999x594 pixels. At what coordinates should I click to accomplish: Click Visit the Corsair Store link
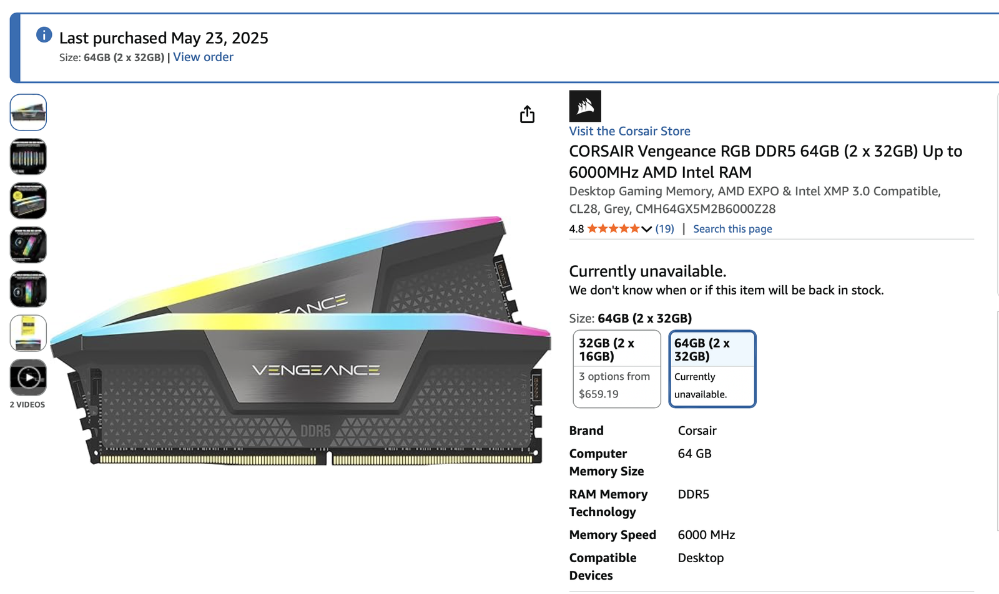[629, 131]
